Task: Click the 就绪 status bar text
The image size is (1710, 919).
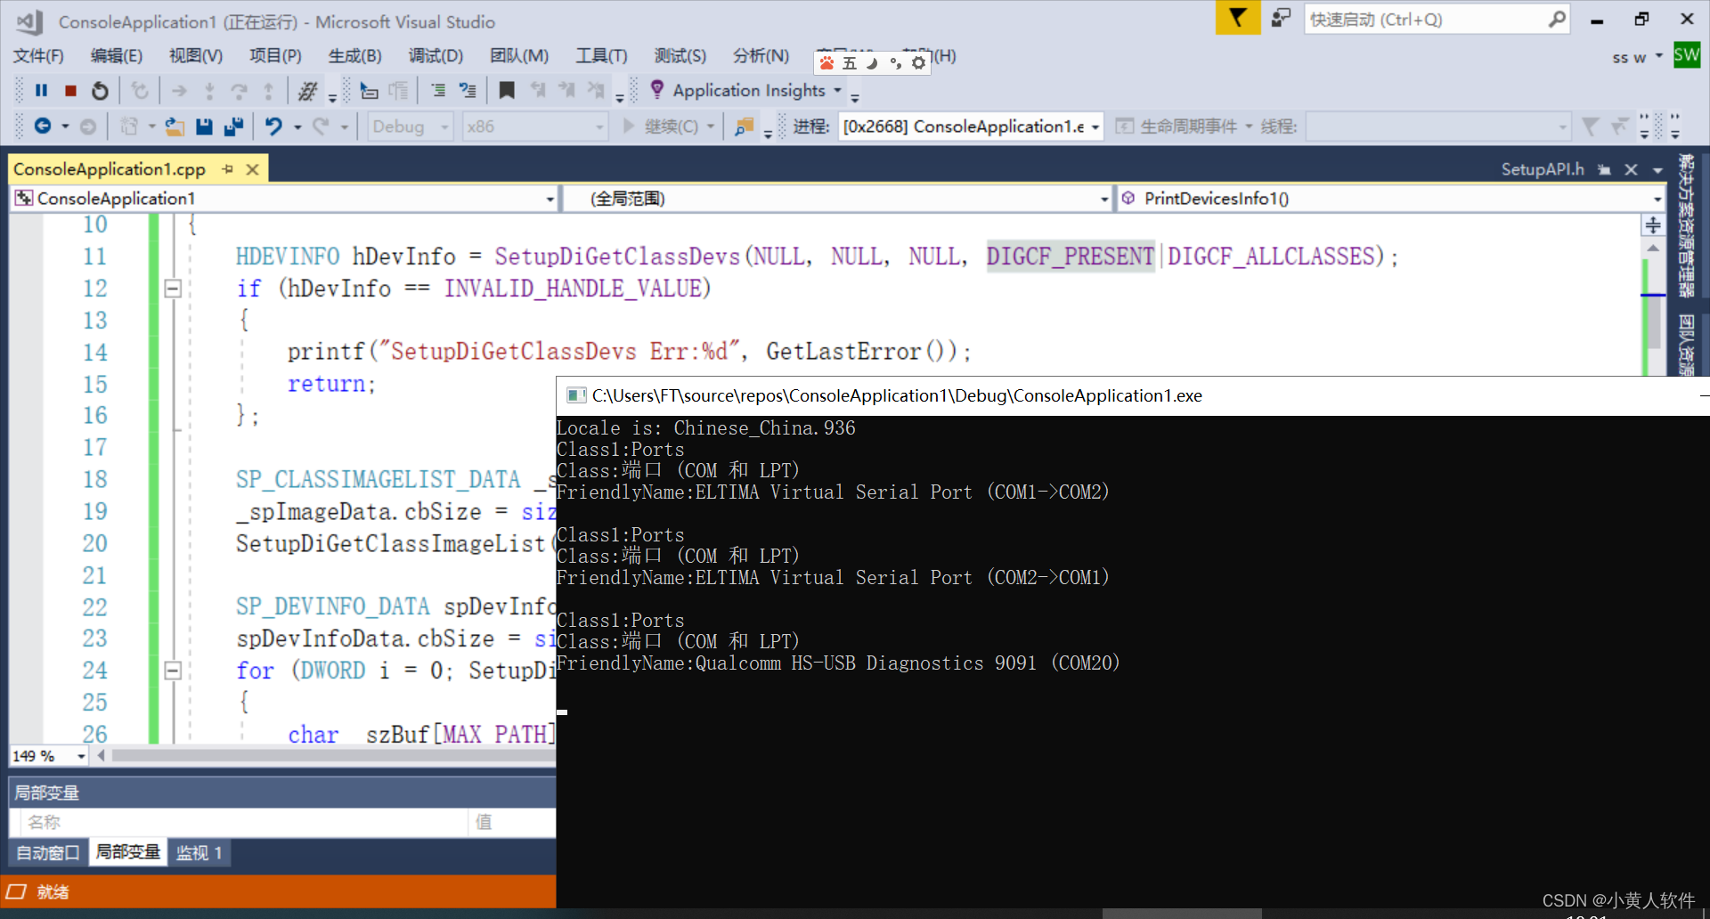Action: [53, 892]
